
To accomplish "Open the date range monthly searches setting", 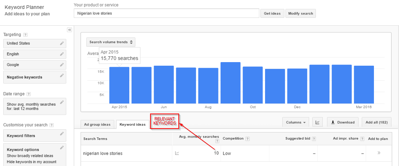I will 34,106.
